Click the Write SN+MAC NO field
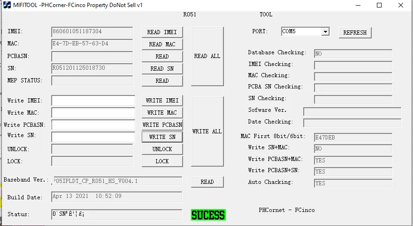Image resolution: width=413 pixels, height=226 pixels. tap(353, 149)
